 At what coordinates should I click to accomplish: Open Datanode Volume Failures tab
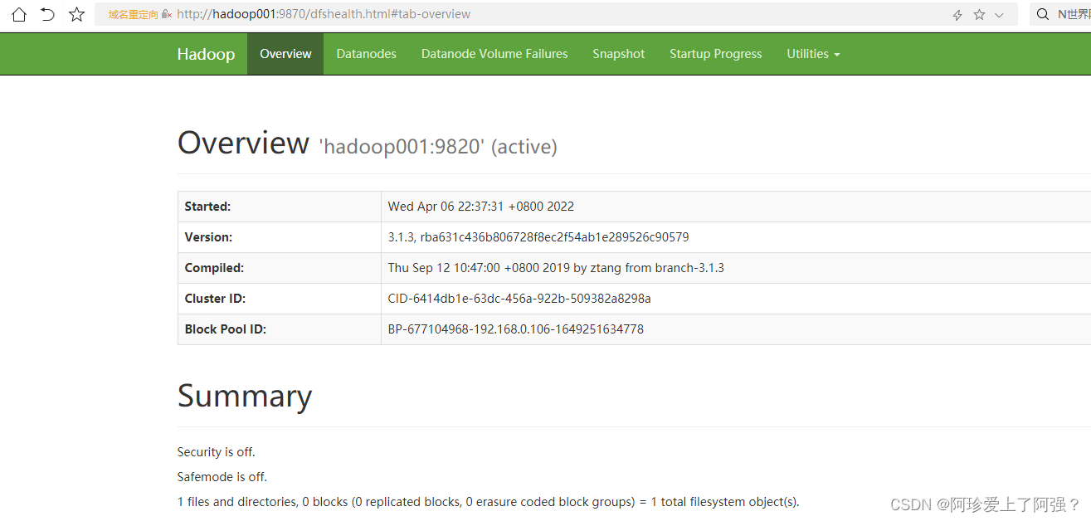[494, 54]
